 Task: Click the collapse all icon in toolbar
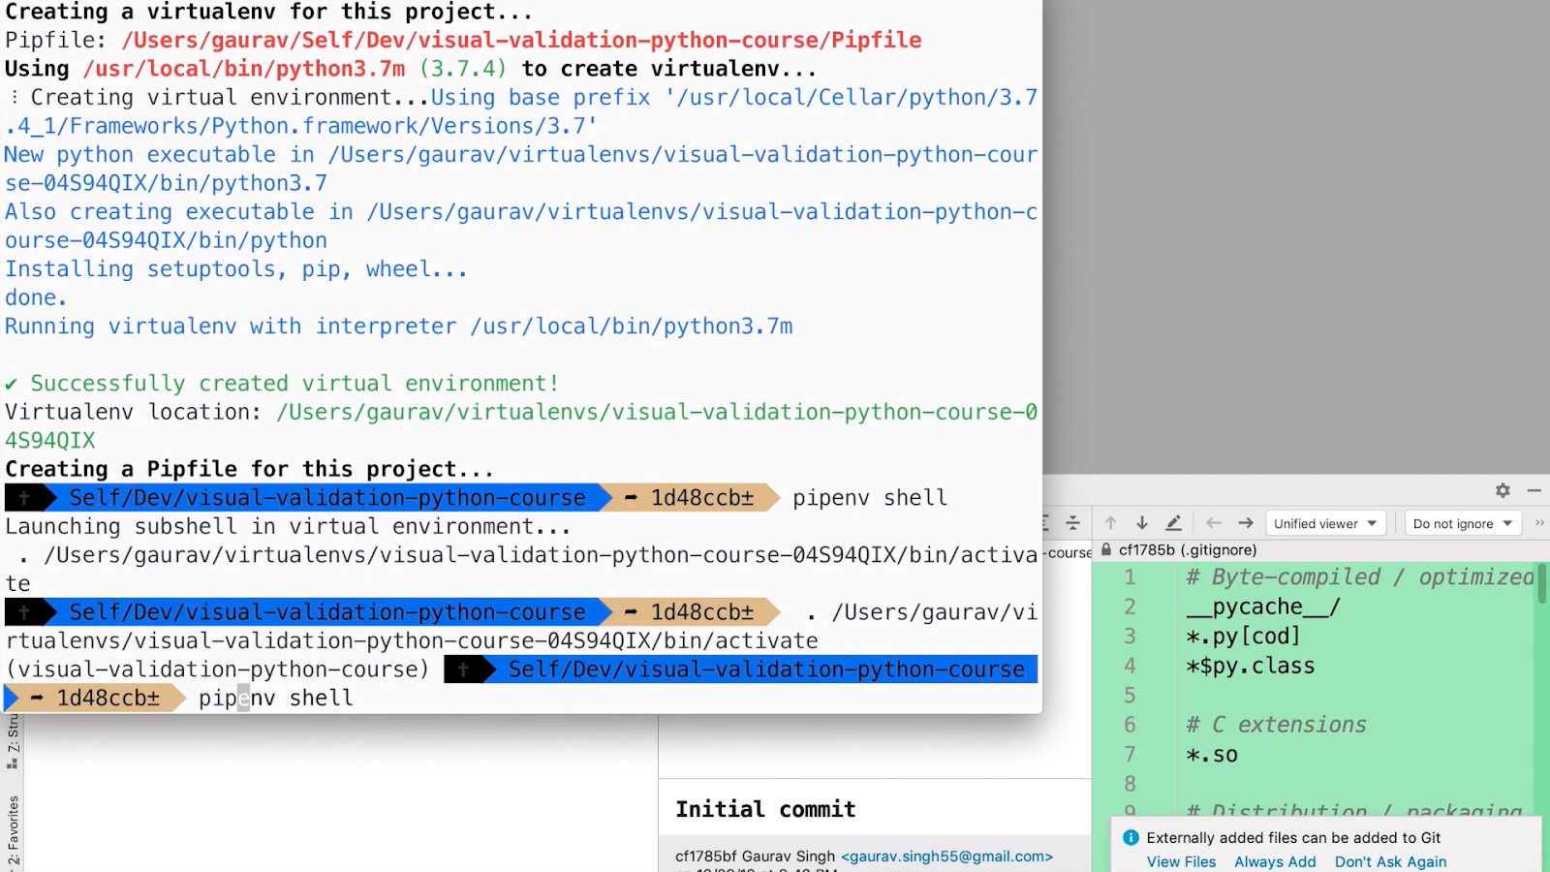pyautogui.click(x=1072, y=523)
